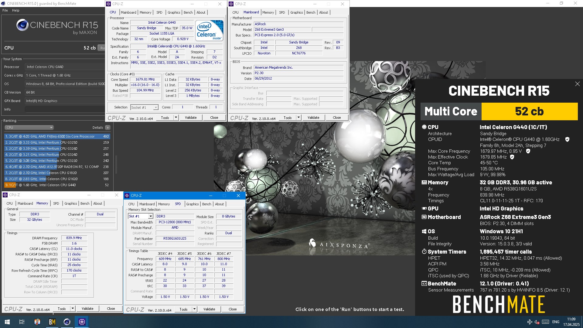The width and height of the screenshot is (583, 328).
Task: Switch to Mainboard tab in SPD window
Action: click(147, 204)
